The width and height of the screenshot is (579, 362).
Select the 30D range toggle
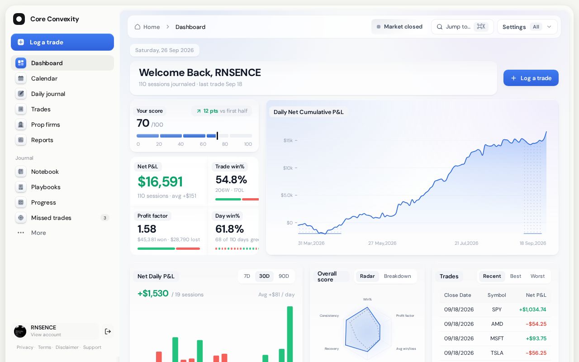pyautogui.click(x=265, y=276)
